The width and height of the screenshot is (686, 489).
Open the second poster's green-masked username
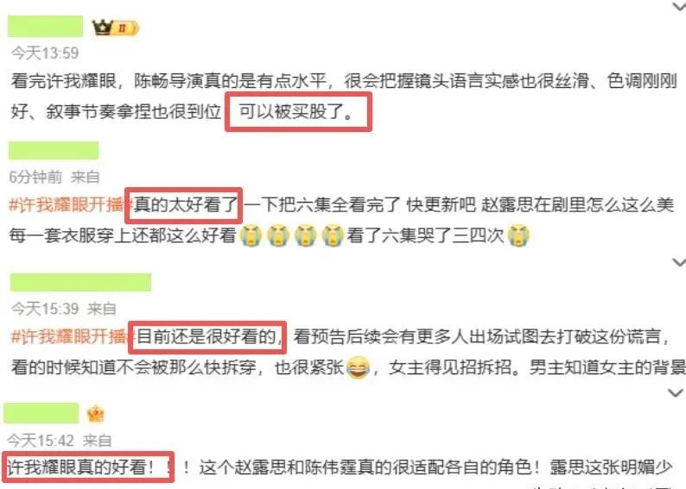[x=54, y=150]
